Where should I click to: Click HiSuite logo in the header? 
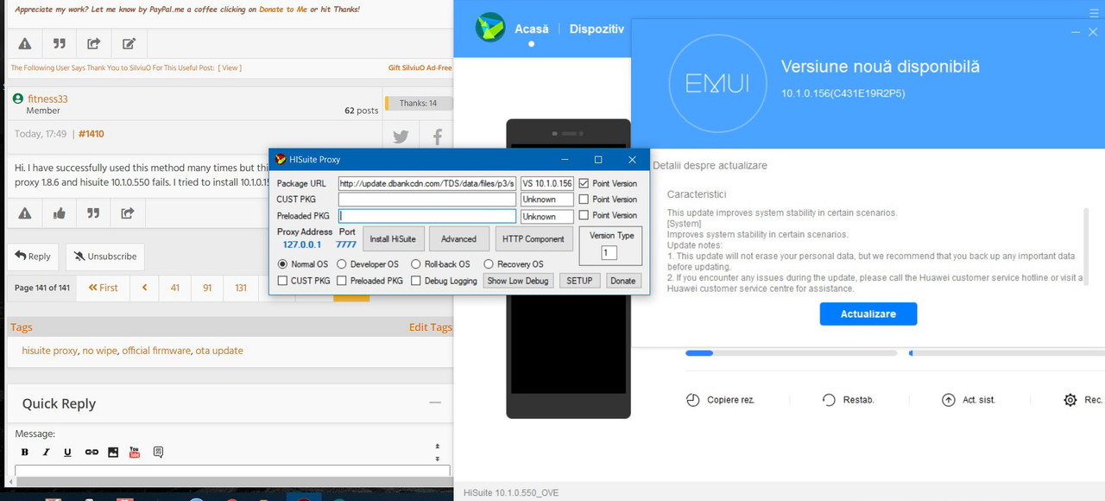[490, 28]
